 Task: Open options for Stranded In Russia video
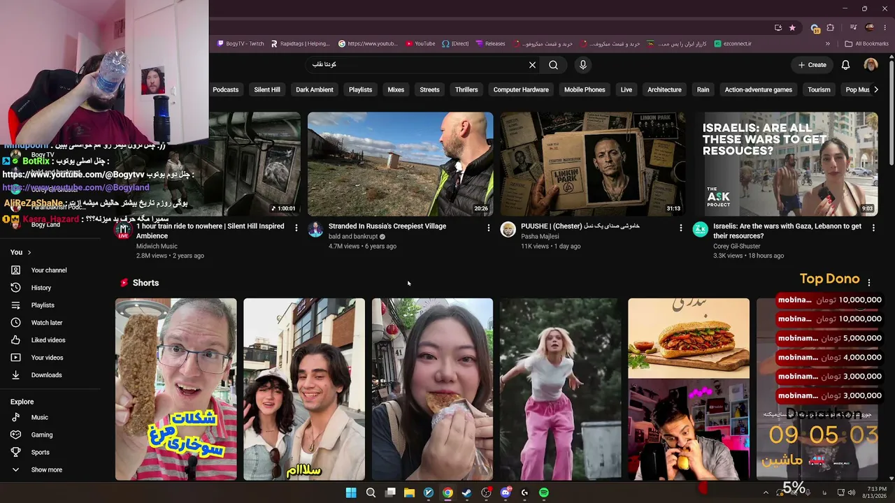click(x=488, y=227)
